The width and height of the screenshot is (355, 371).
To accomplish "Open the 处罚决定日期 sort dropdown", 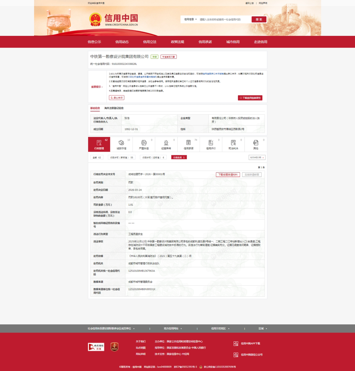I will 257,157.
